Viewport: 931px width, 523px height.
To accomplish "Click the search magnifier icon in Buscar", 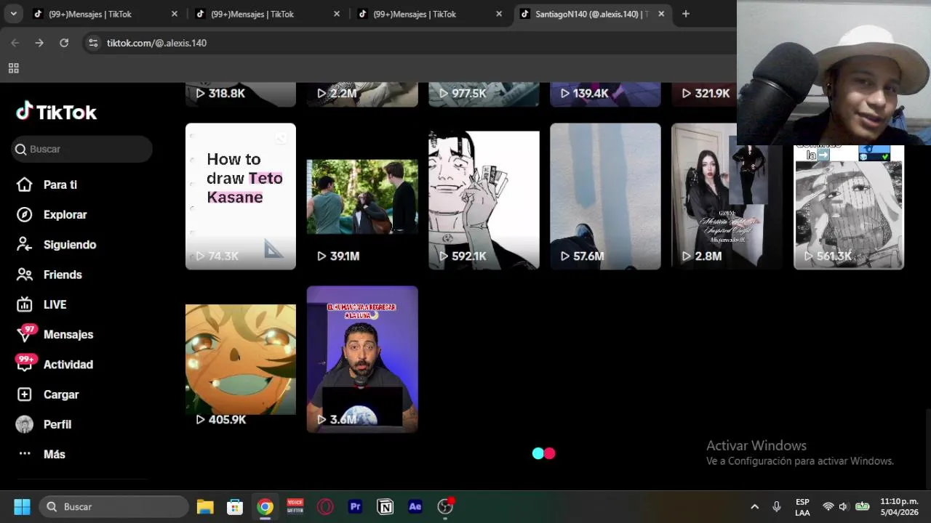I will 21,149.
